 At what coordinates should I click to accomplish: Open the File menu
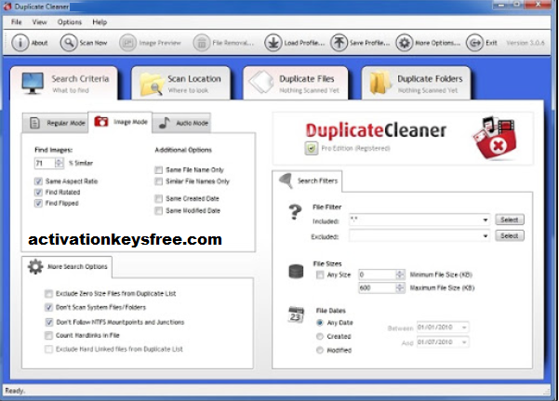(x=17, y=22)
